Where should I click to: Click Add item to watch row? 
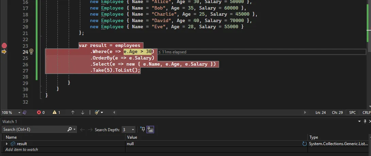coord(22,150)
